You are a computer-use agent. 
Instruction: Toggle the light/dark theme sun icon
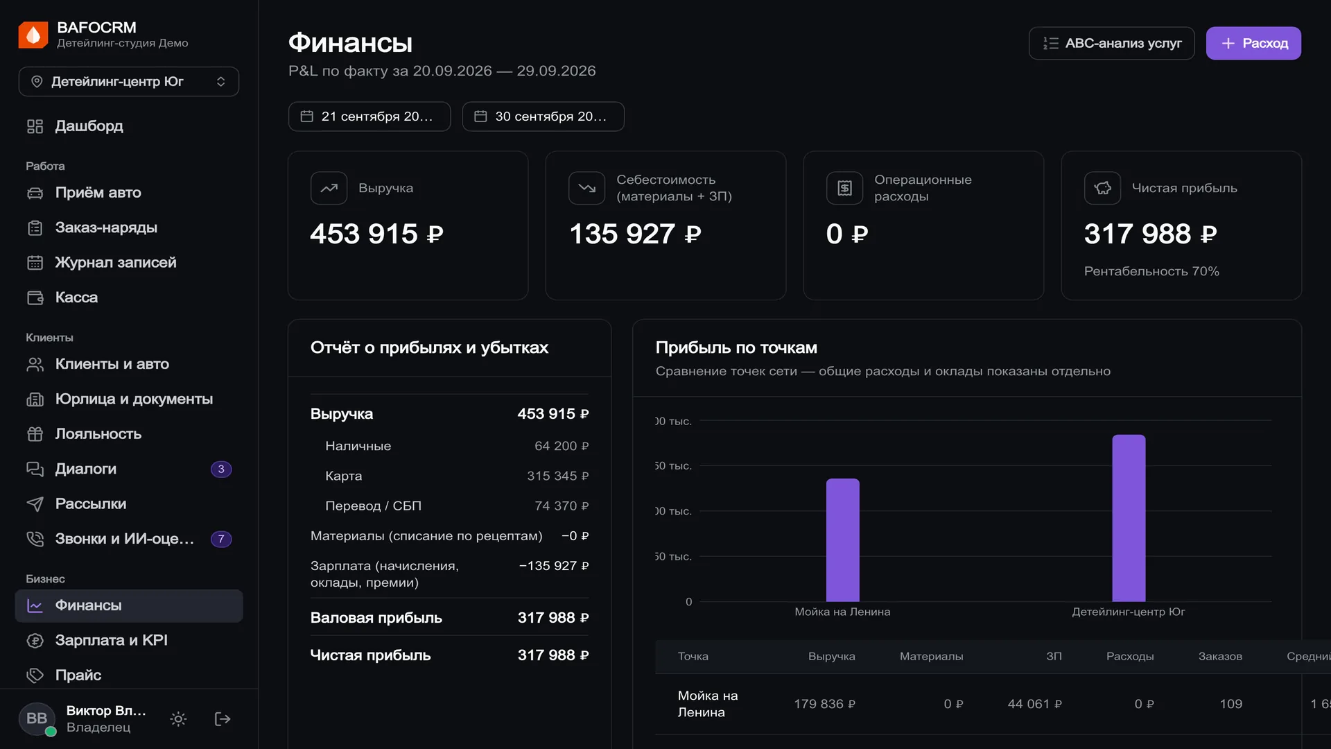point(178,719)
